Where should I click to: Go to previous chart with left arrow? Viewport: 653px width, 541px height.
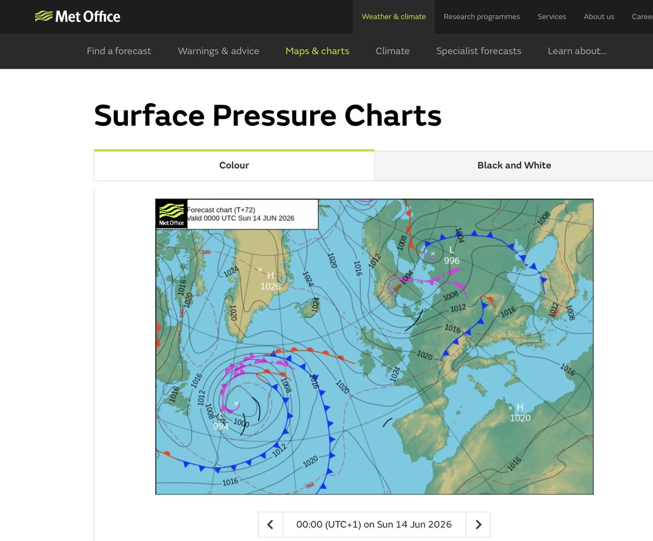coord(270,525)
